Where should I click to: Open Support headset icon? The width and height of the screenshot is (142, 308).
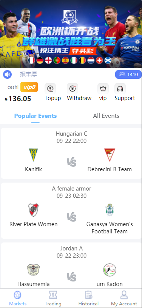coord(120,89)
